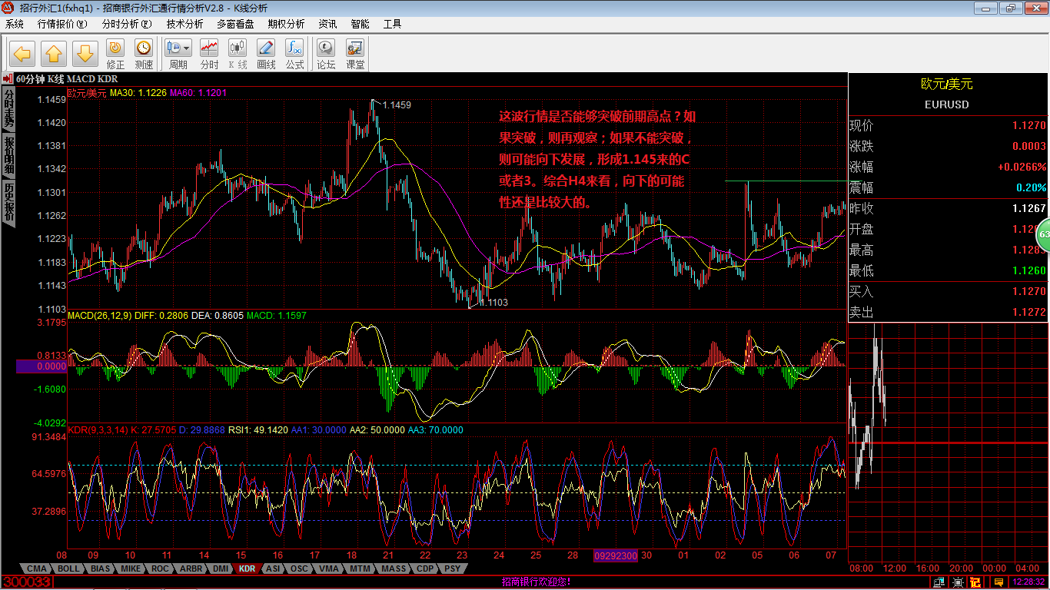
Task: Open the 测速 speed test tool
Action: tap(144, 55)
